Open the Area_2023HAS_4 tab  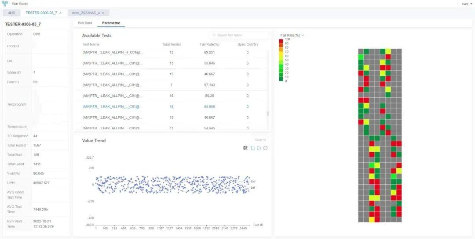coord(86,13)
